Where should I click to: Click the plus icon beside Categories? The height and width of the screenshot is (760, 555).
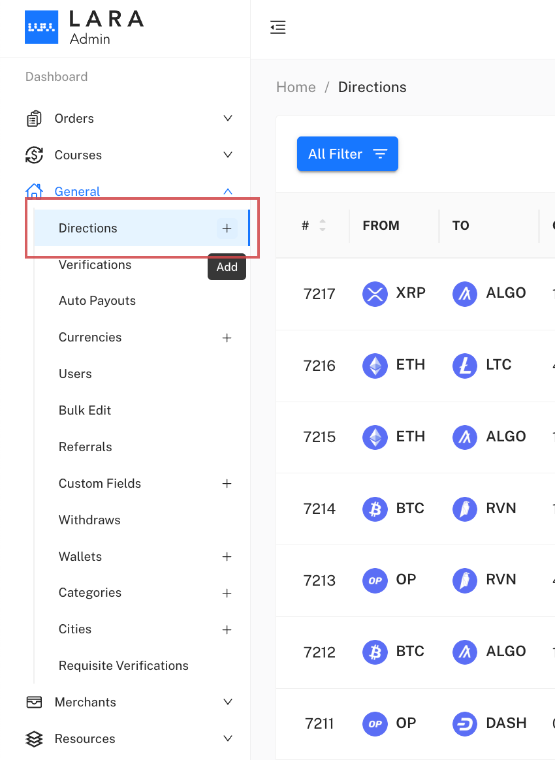[x=227, y=593]
